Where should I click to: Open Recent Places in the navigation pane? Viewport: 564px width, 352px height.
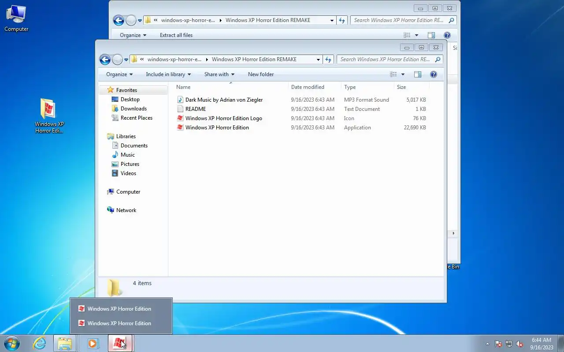pos(136,118)
